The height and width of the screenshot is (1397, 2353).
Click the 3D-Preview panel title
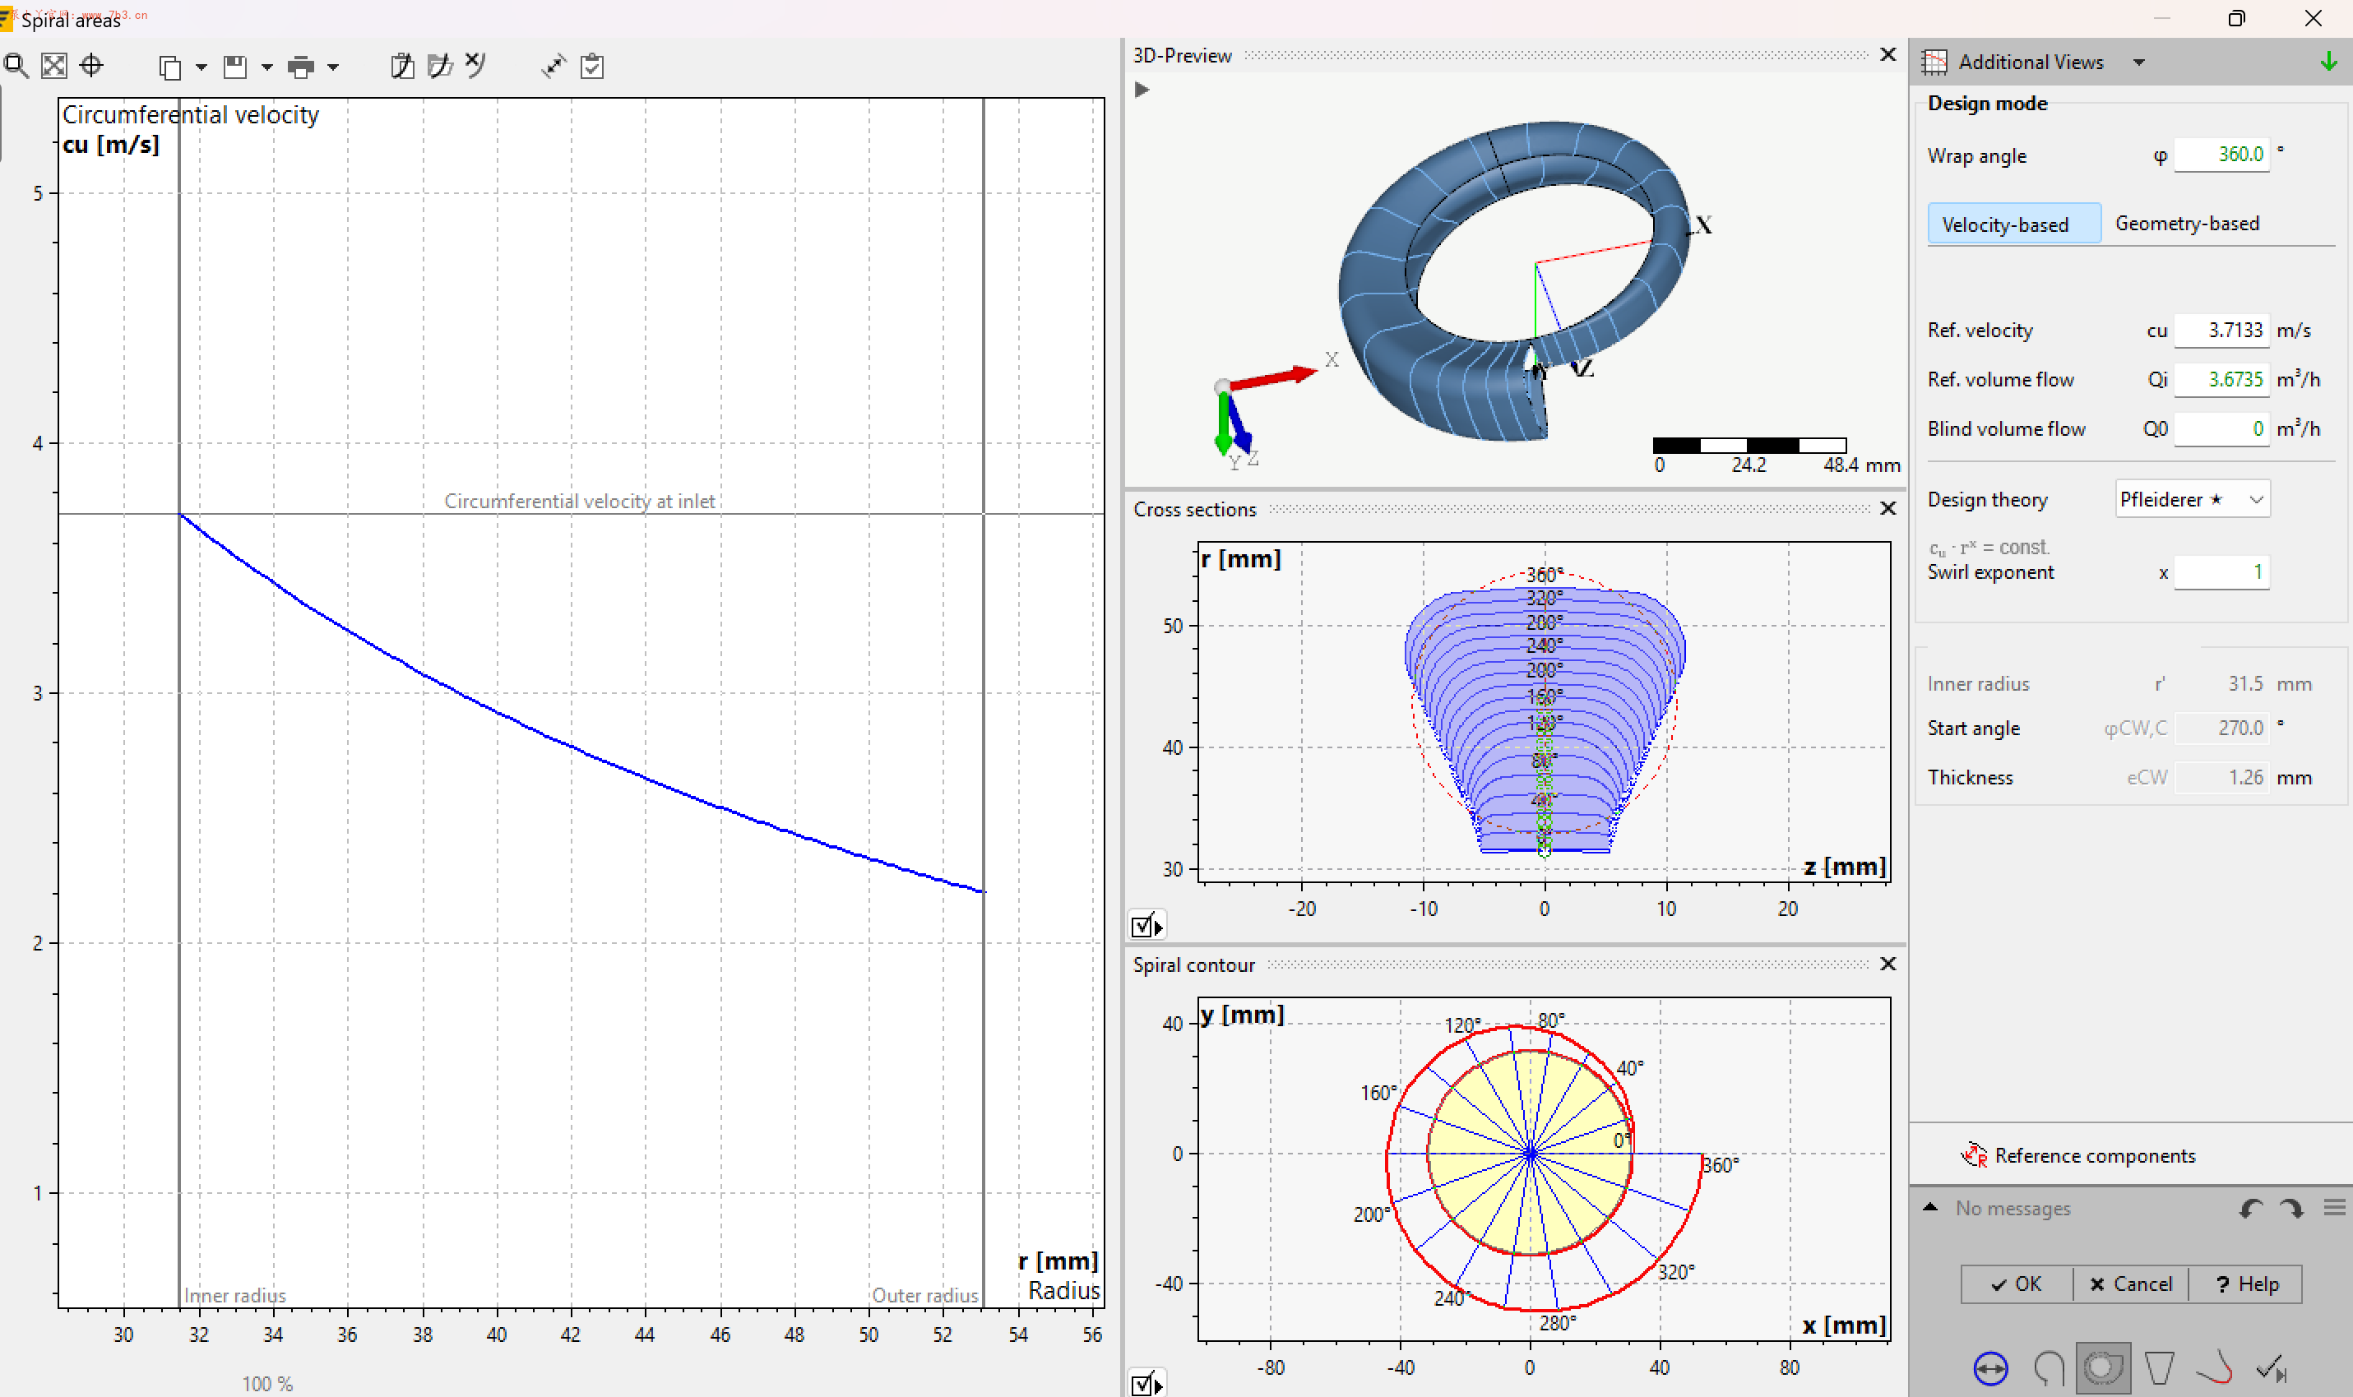coord(1182,56)
